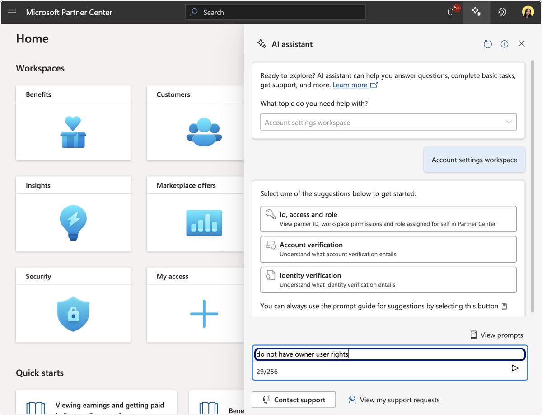Select Id, access and role suggestion

point(388,219)
